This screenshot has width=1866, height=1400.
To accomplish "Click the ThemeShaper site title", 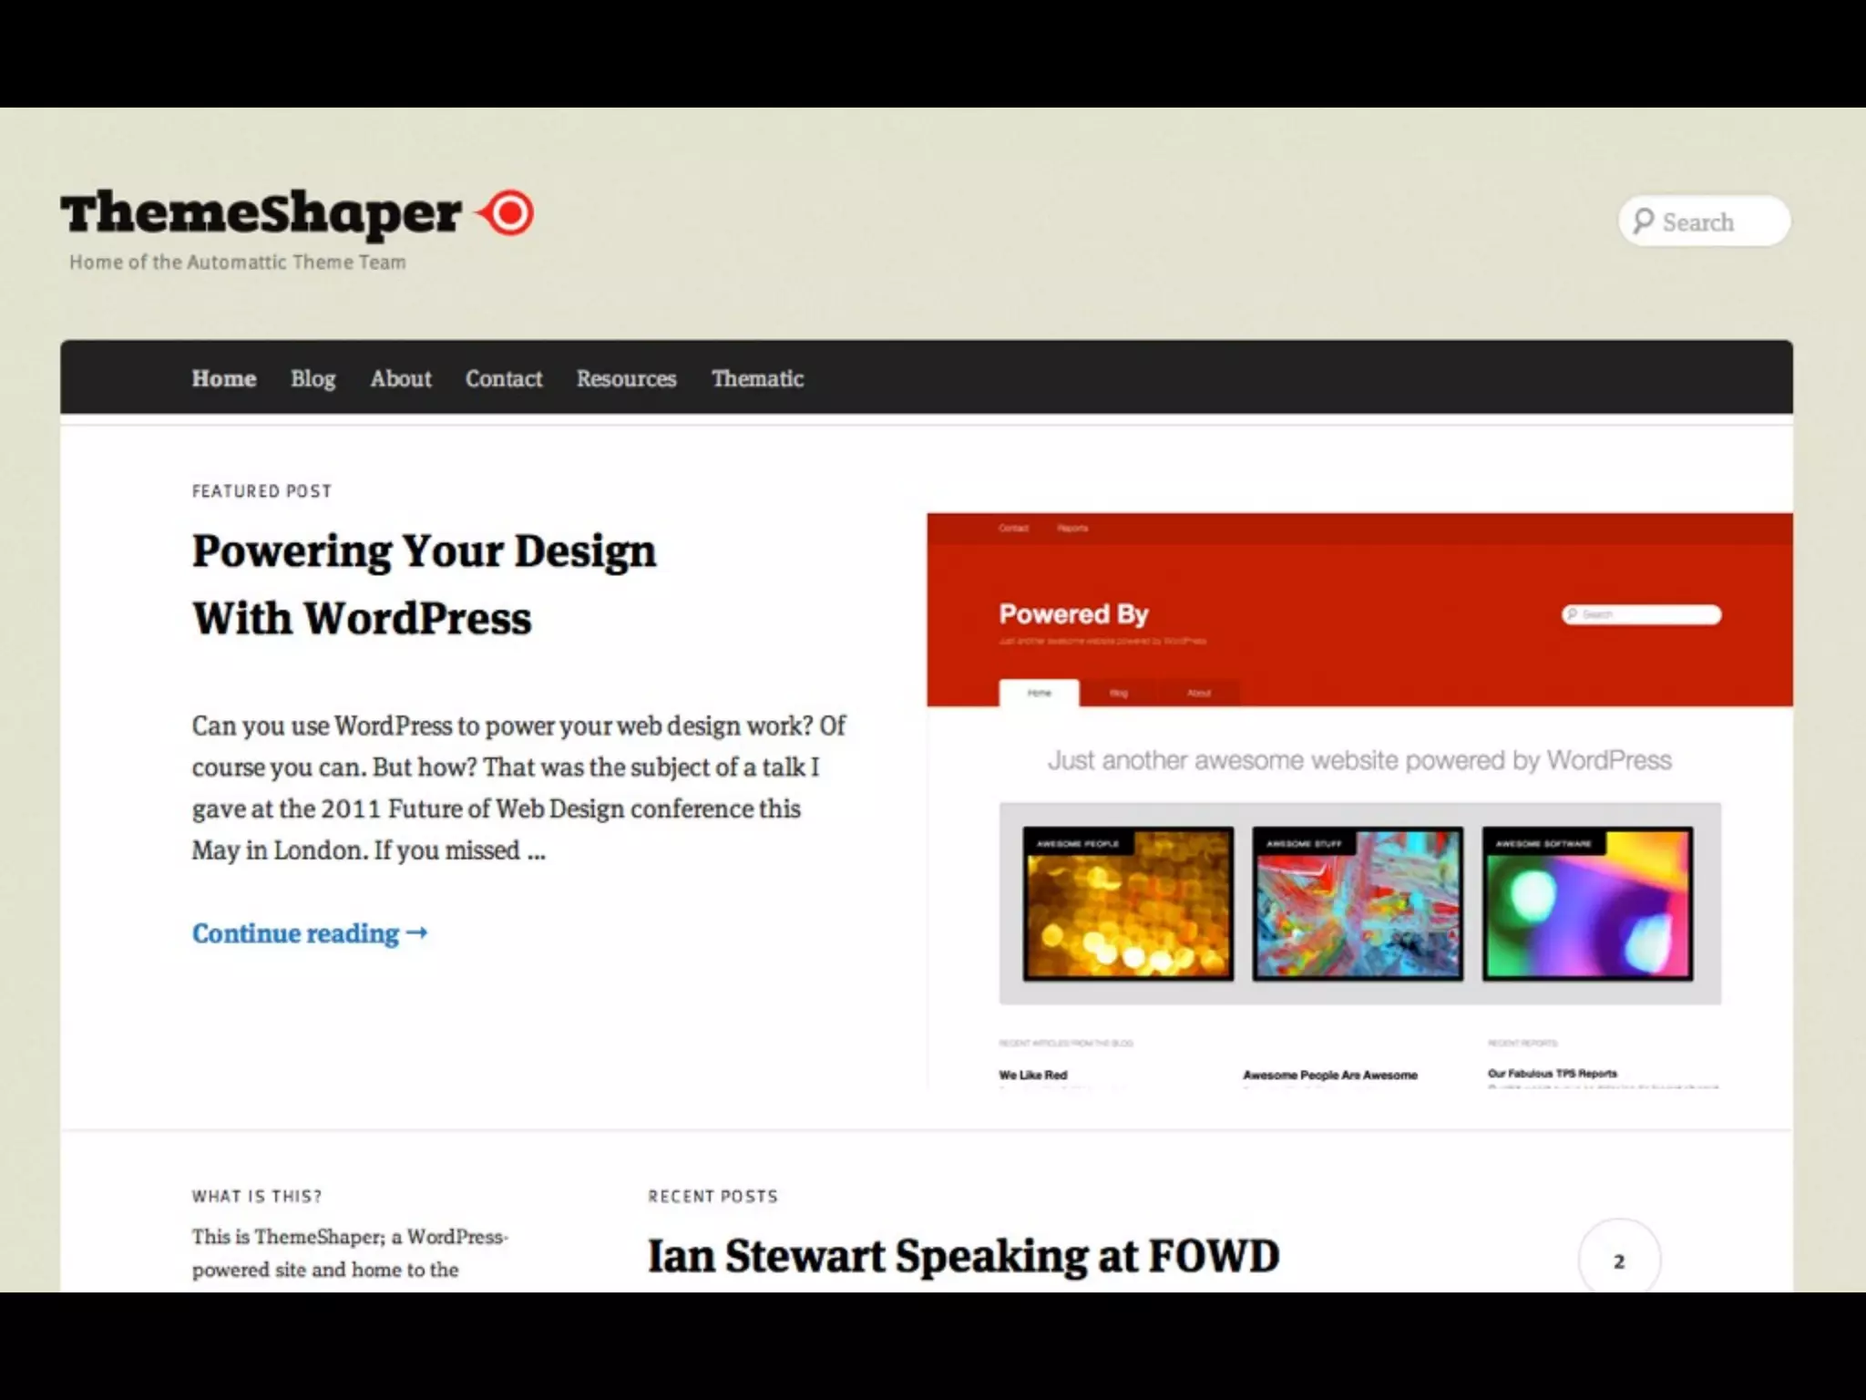I will 261,213.
